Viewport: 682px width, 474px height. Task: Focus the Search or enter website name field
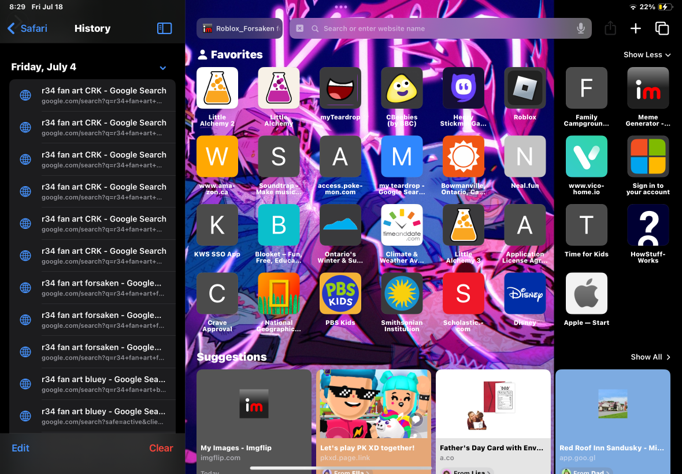coord(440,28)
